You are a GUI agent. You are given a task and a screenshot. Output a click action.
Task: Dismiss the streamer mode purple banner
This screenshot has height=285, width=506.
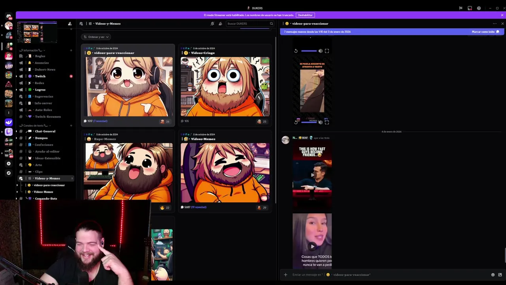(502, 15)
